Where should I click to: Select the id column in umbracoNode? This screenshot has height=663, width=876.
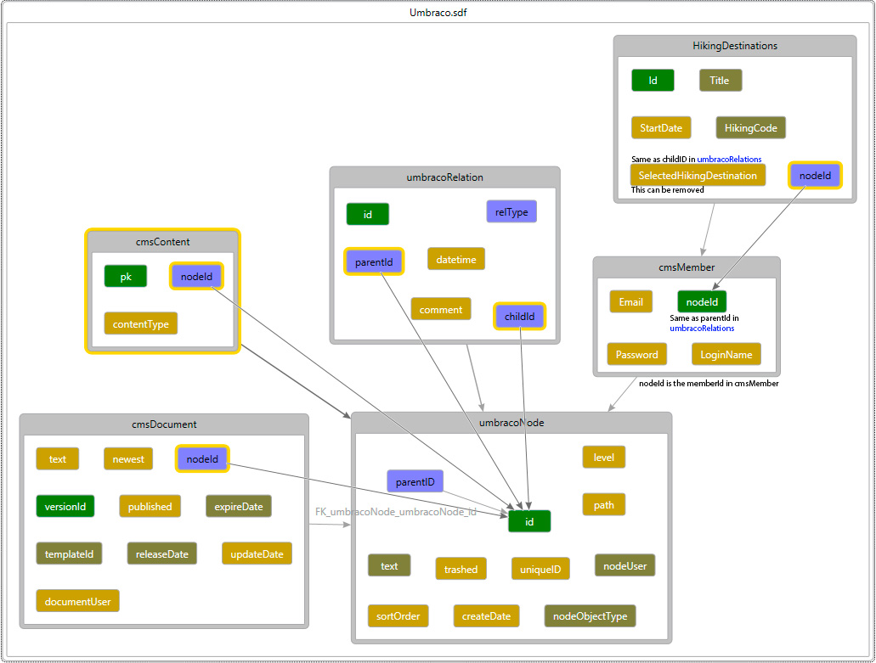(x=529, y=522)
